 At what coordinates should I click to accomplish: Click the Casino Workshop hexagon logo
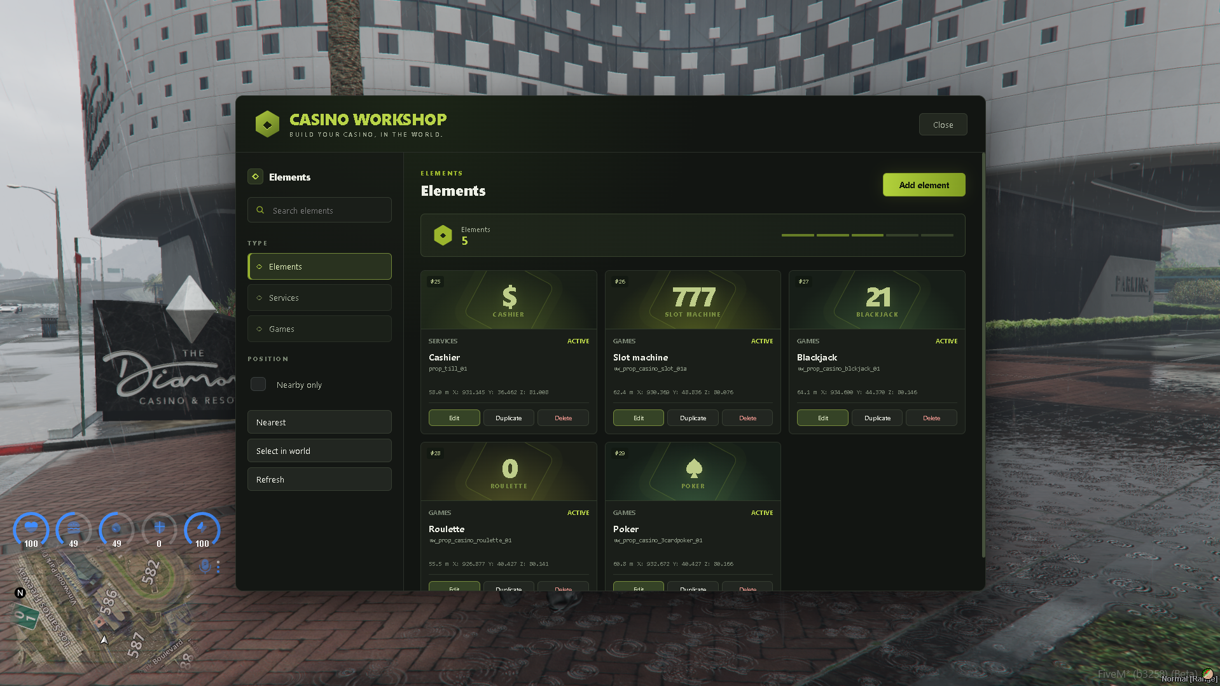tap(267, 124)
